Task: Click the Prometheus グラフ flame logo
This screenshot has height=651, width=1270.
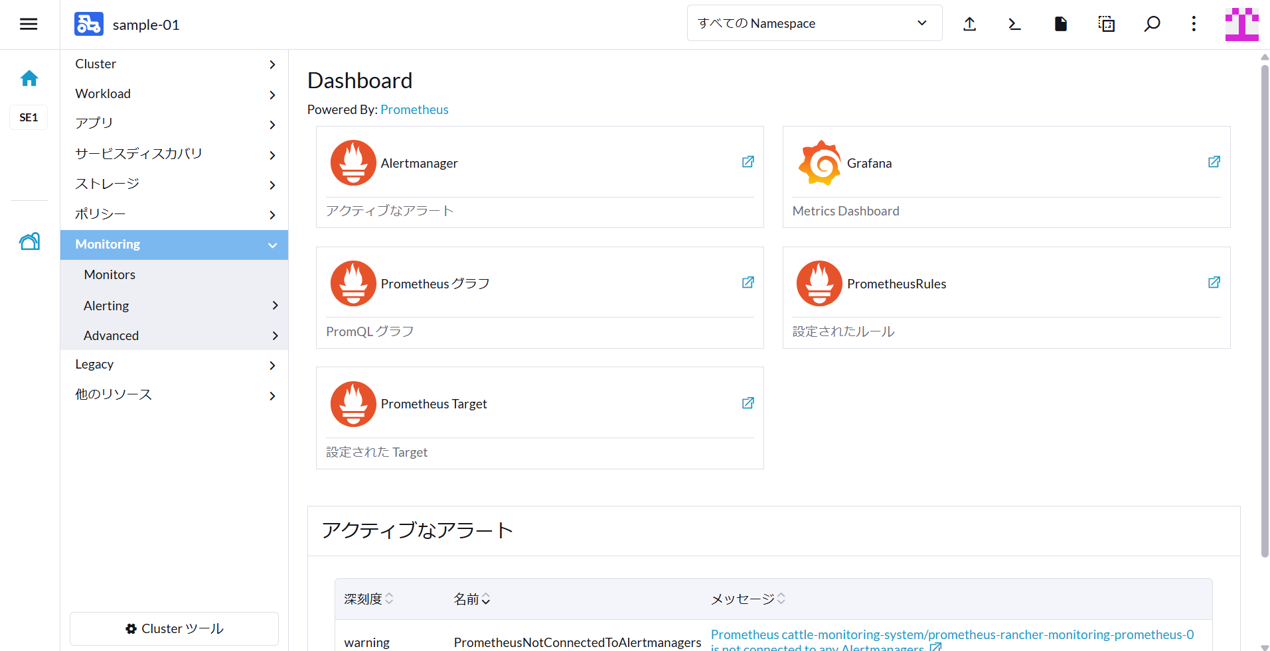Action: [x=353, y=283]
